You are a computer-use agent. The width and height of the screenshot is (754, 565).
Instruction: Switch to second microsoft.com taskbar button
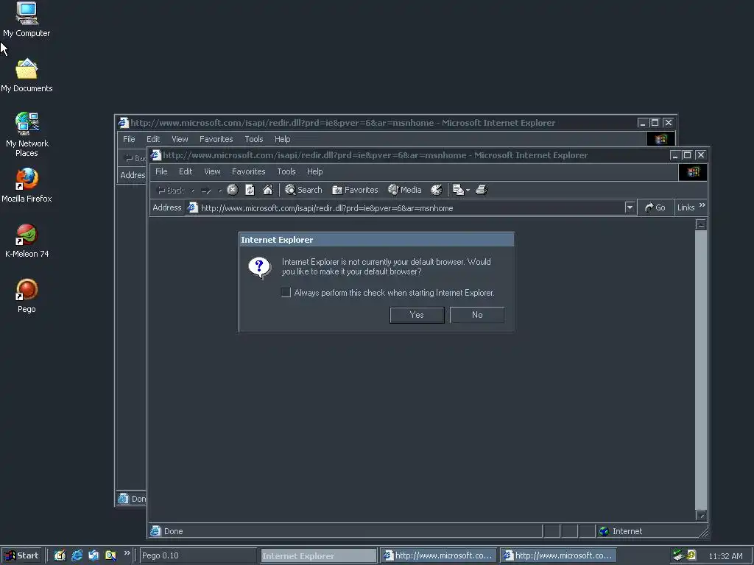click(x=558, y=555)
